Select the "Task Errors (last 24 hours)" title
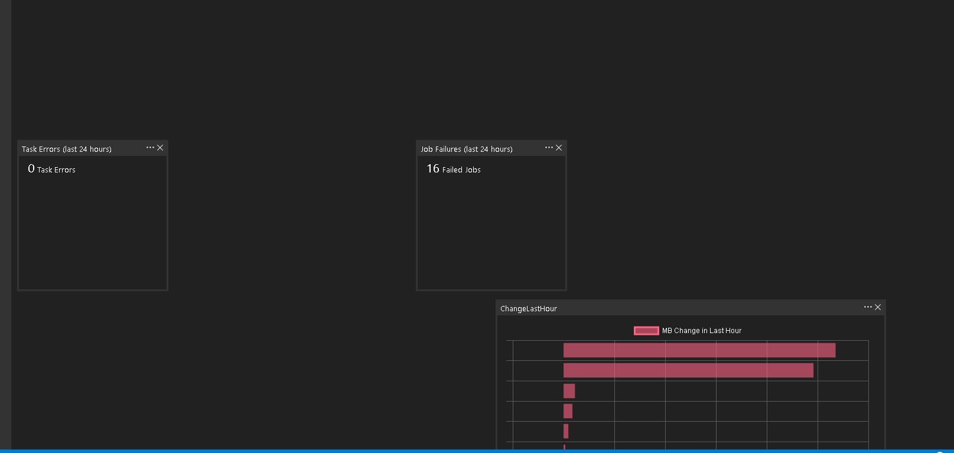954x453 pixels. pyautogui.click(x=67, y=149)
